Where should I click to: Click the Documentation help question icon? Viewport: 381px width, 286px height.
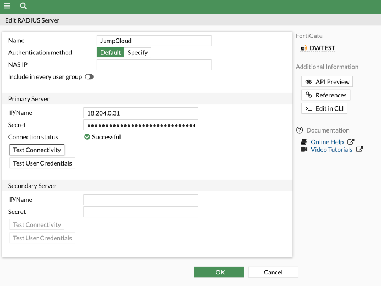[300, 130]
